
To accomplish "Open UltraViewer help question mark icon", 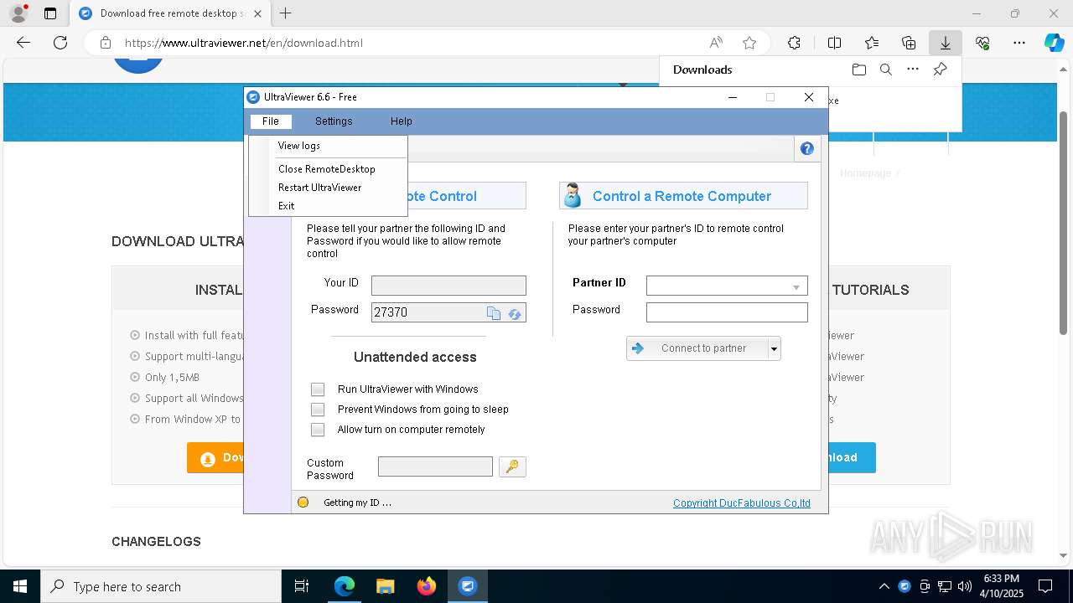I will point(806,148).
